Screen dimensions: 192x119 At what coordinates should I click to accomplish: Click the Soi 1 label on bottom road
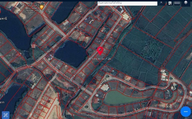click(x=134, y=112)
